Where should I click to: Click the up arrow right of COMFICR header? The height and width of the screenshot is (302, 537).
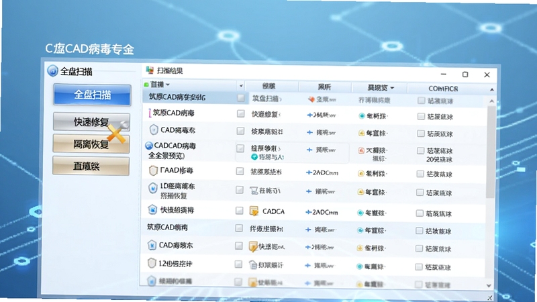point(492,90)
